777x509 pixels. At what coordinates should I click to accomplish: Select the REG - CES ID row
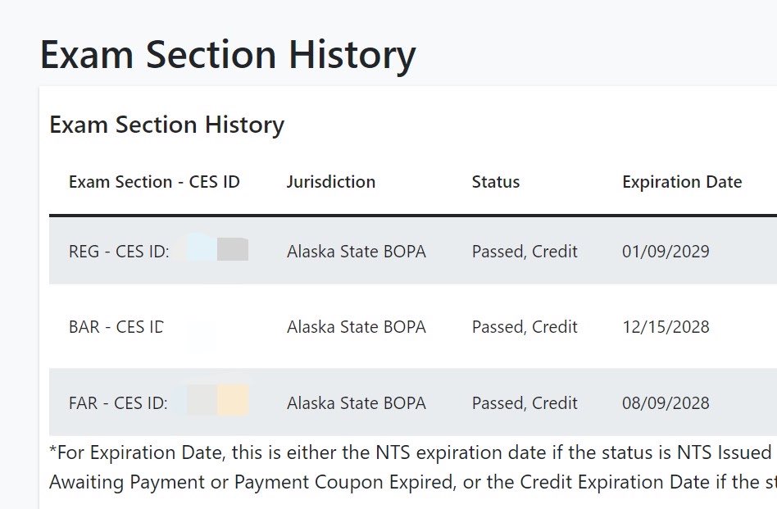pyautogui.click(x=413, y=252)
